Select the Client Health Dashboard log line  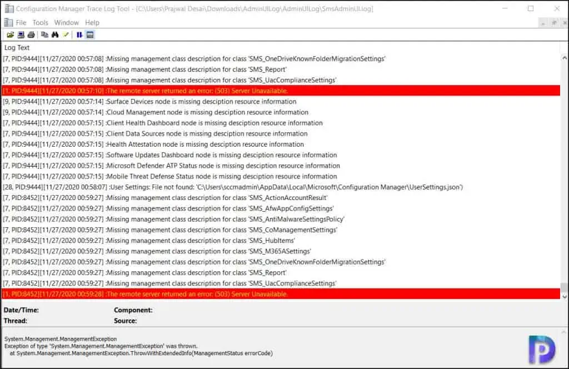pos(281,123)
